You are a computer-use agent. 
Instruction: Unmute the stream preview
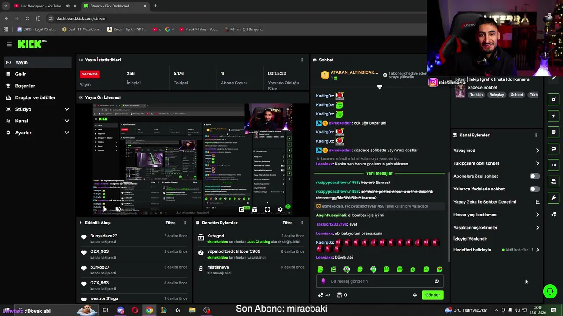pos(117,209)
